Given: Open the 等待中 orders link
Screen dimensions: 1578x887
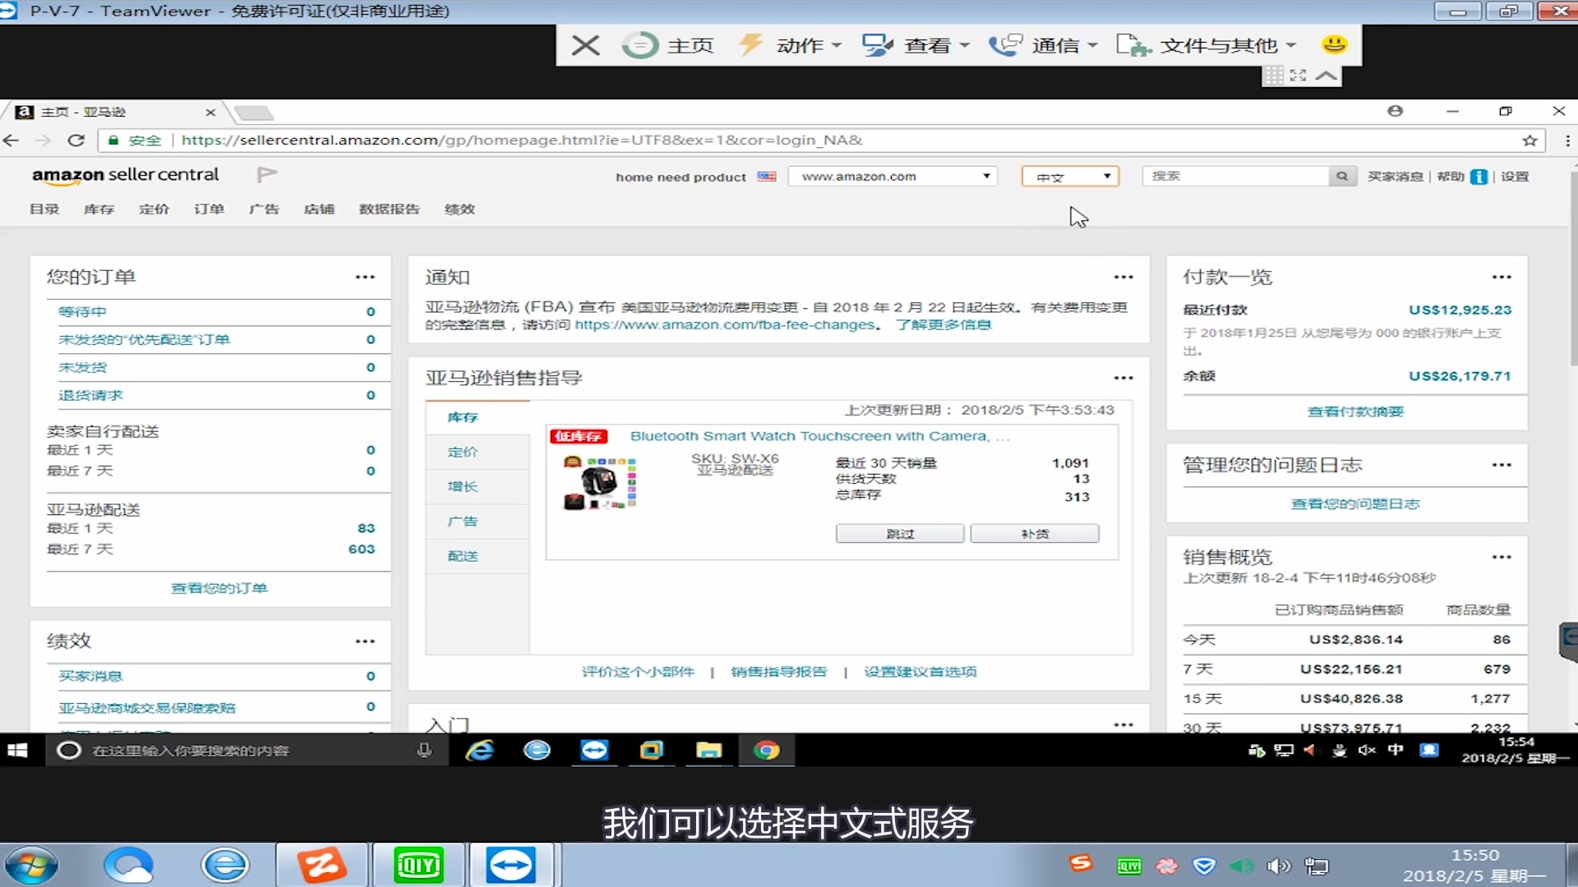Looking at the screenshot, I should click(x=82, y=312).
